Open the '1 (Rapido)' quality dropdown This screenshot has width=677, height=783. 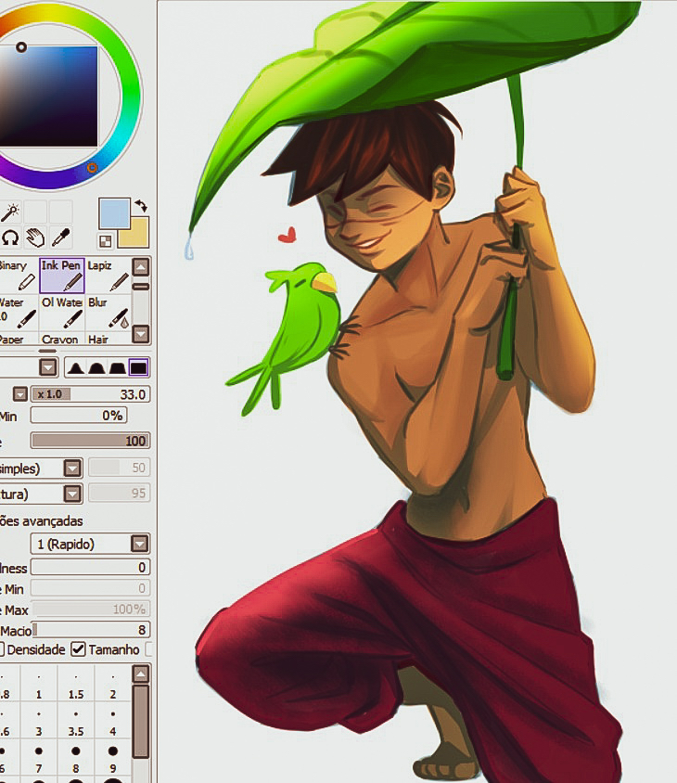(x=140, y=544)
